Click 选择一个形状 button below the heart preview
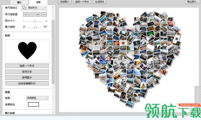This screenshot has width=201, height=120. click(27, 66)
